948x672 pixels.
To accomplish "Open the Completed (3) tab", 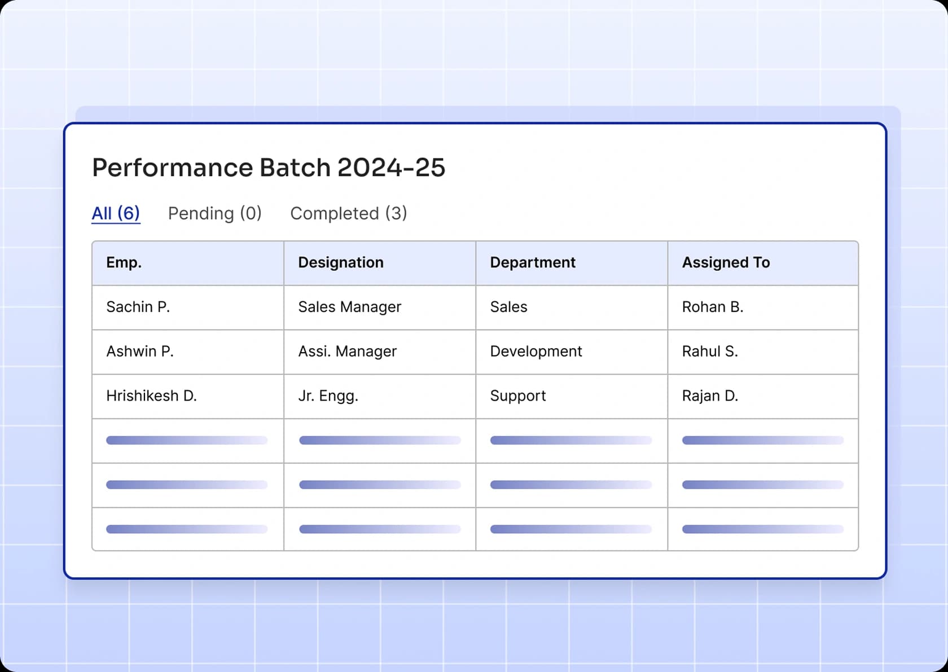I will (348, 213).
